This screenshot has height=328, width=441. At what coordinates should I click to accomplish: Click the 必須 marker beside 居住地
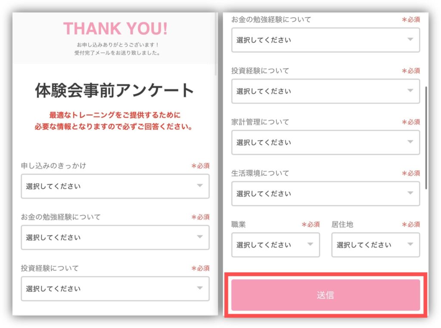411,224
